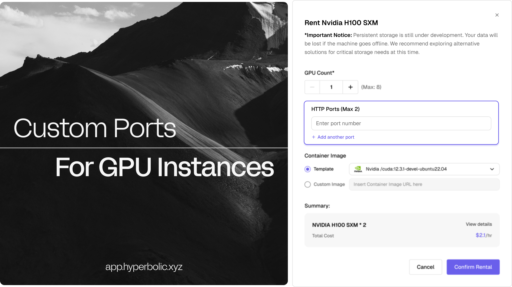Click the GPU count value box showing 1
This screenshot has height=287, width=512.
tap(331, 87)
